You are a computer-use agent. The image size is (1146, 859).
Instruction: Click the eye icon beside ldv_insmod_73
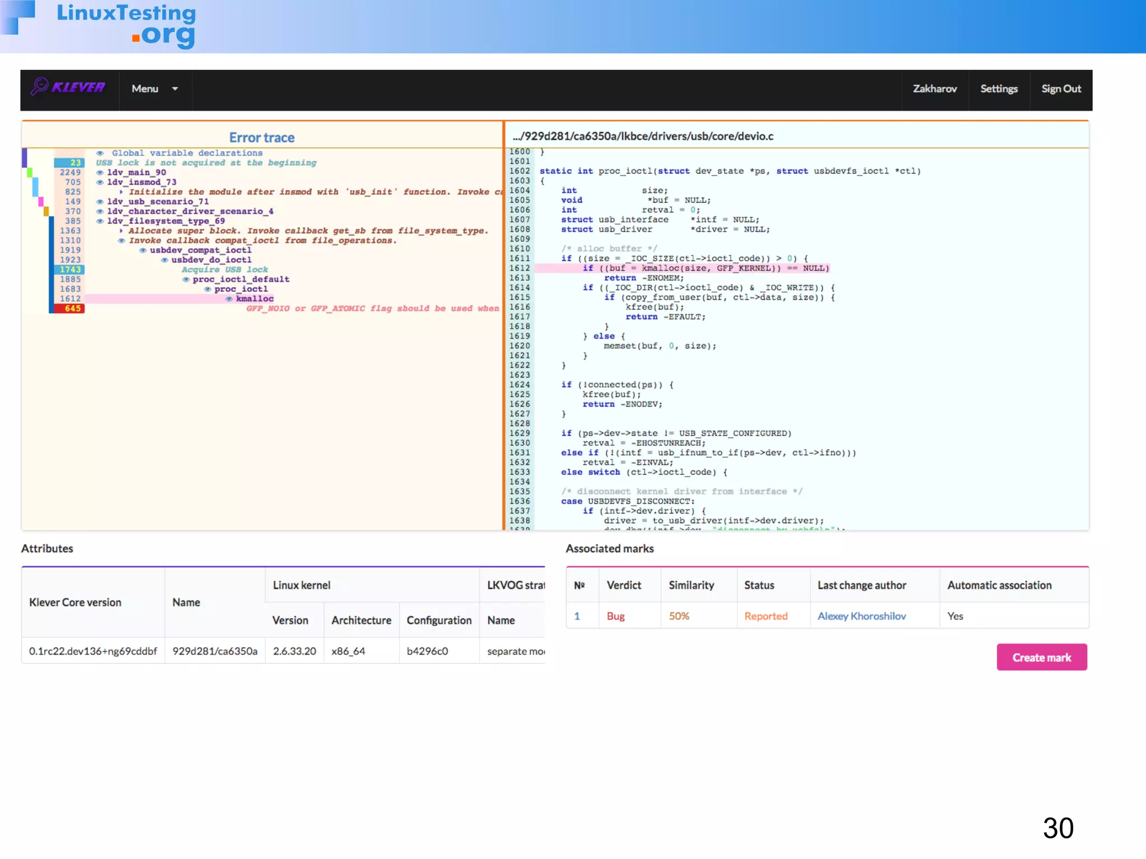pos(100,182)
